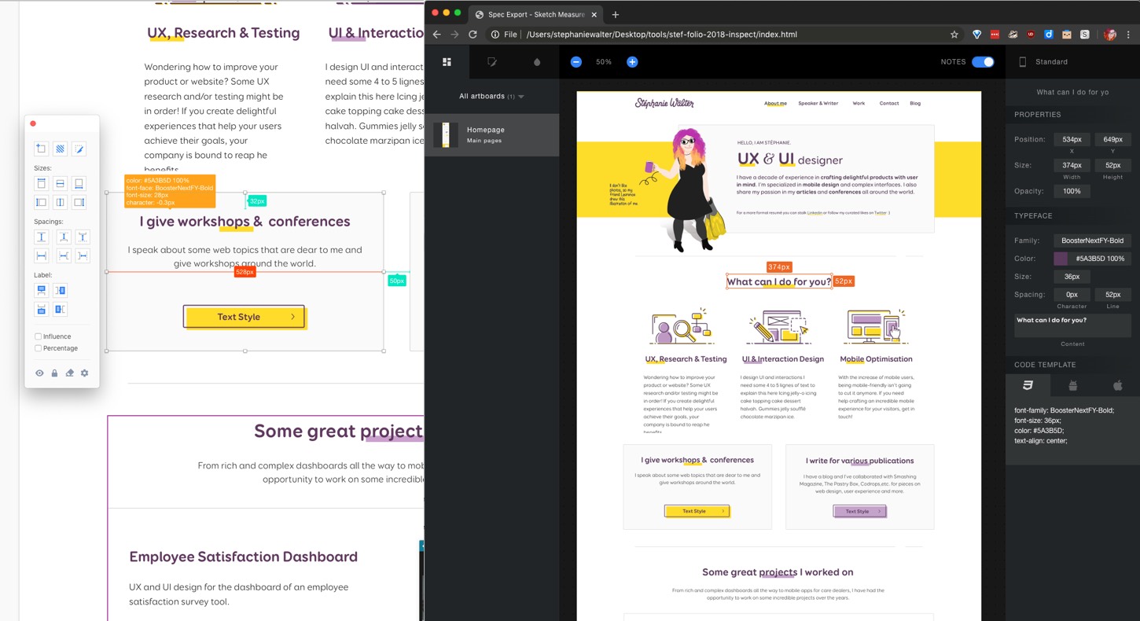This screenshot has width=1140, height=621.
Task: Open the artboards grid view icon
Action: point(447,62)
